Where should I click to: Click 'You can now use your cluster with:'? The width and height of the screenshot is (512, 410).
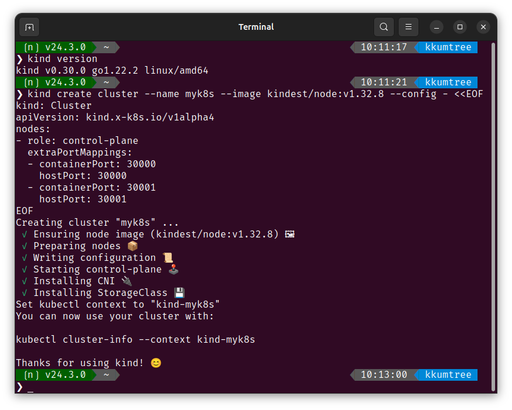115,316
